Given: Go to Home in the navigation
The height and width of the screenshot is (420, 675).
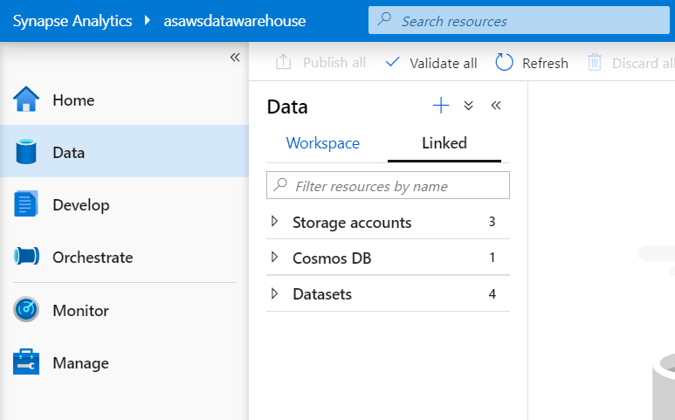Looking at the screenshot, I should click(x=73, y=100).
